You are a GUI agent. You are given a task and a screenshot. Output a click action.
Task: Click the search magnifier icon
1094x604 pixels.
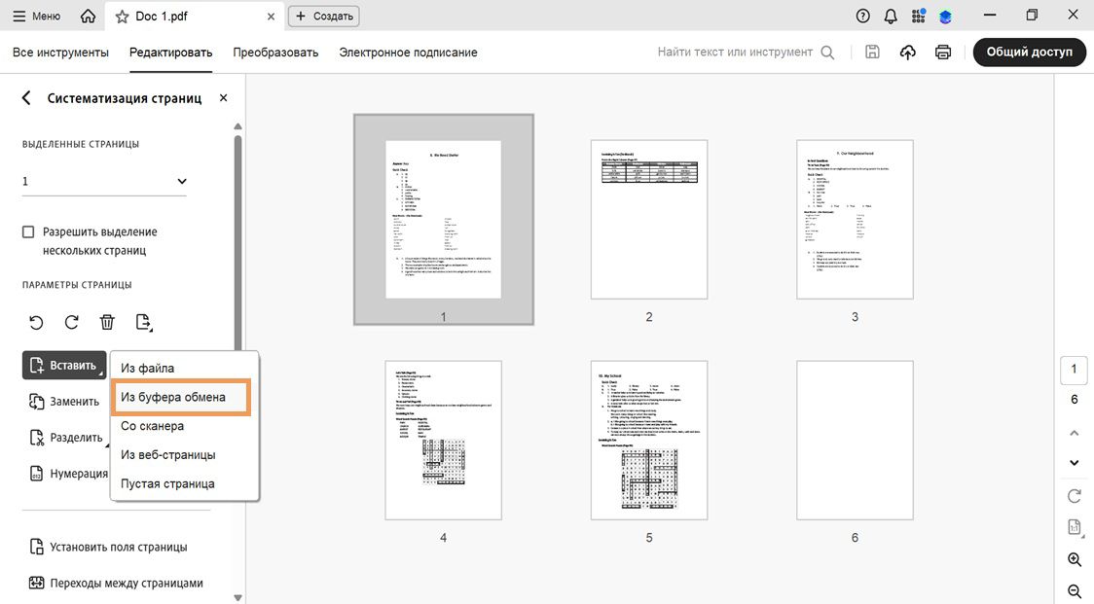click(x=827, y=53)
